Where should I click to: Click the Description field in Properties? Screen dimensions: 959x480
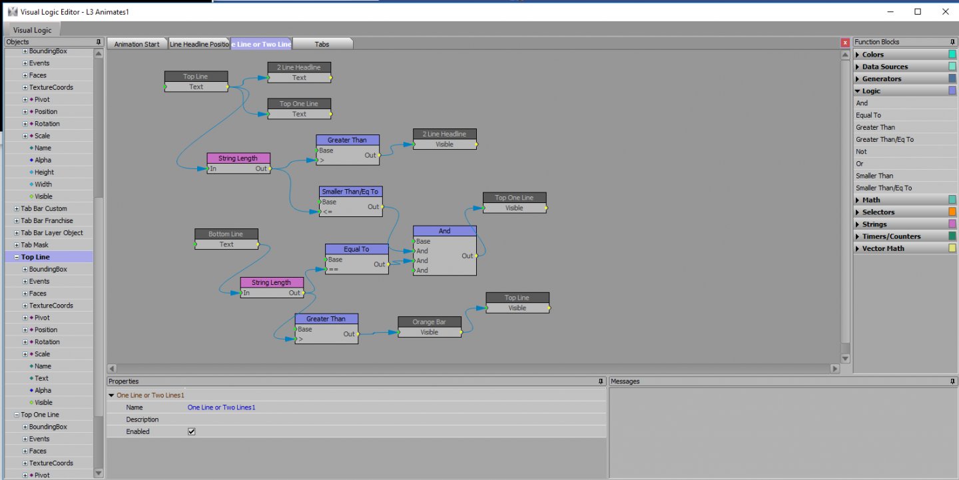click(x=396, y=419)
